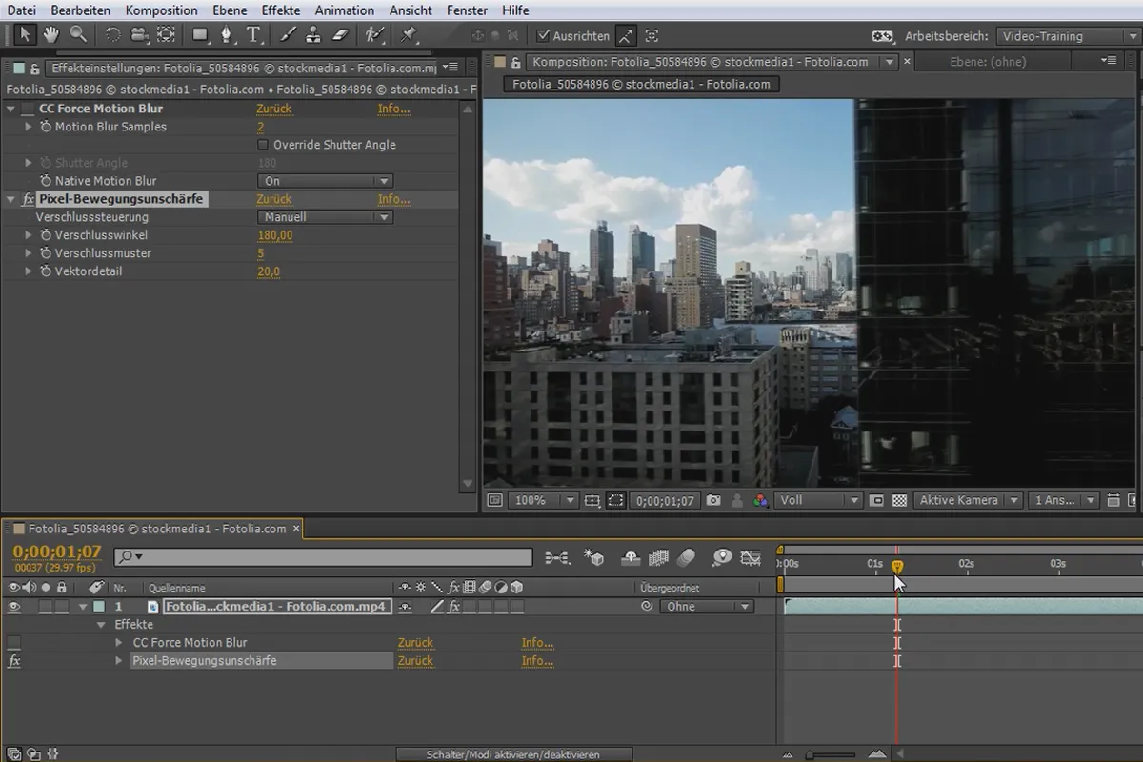Open the Datei menu

click(x=22, y=10)
